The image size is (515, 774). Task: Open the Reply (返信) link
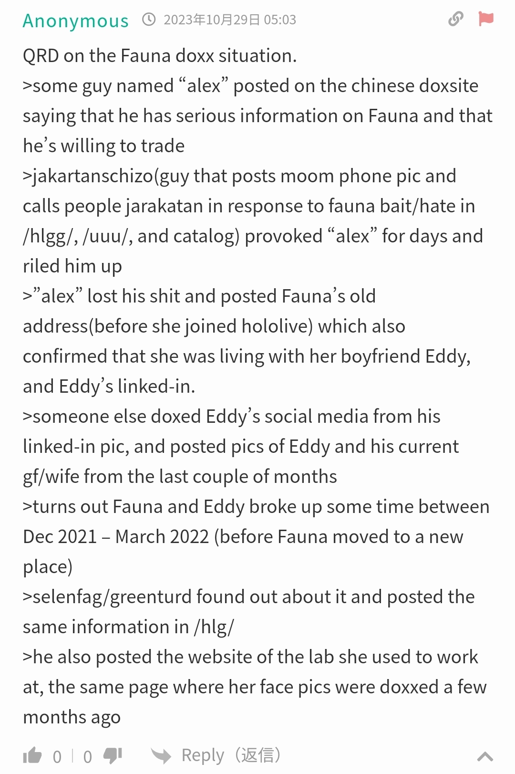click(x=231, y=755)
